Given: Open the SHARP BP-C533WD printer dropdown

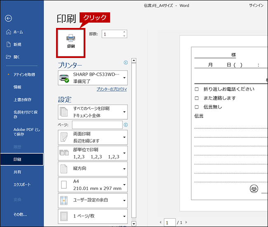Looking at the screenshot, I should 93,77.
